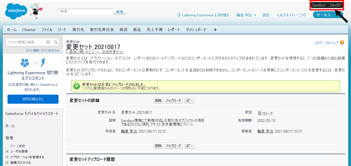
Task: Open the ファイル tab
Action: pyautogui.click(x=47, y=30)
